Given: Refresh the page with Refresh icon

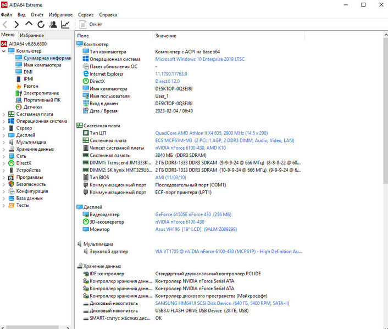Looking at the screenshot, I should coord(41,25).
